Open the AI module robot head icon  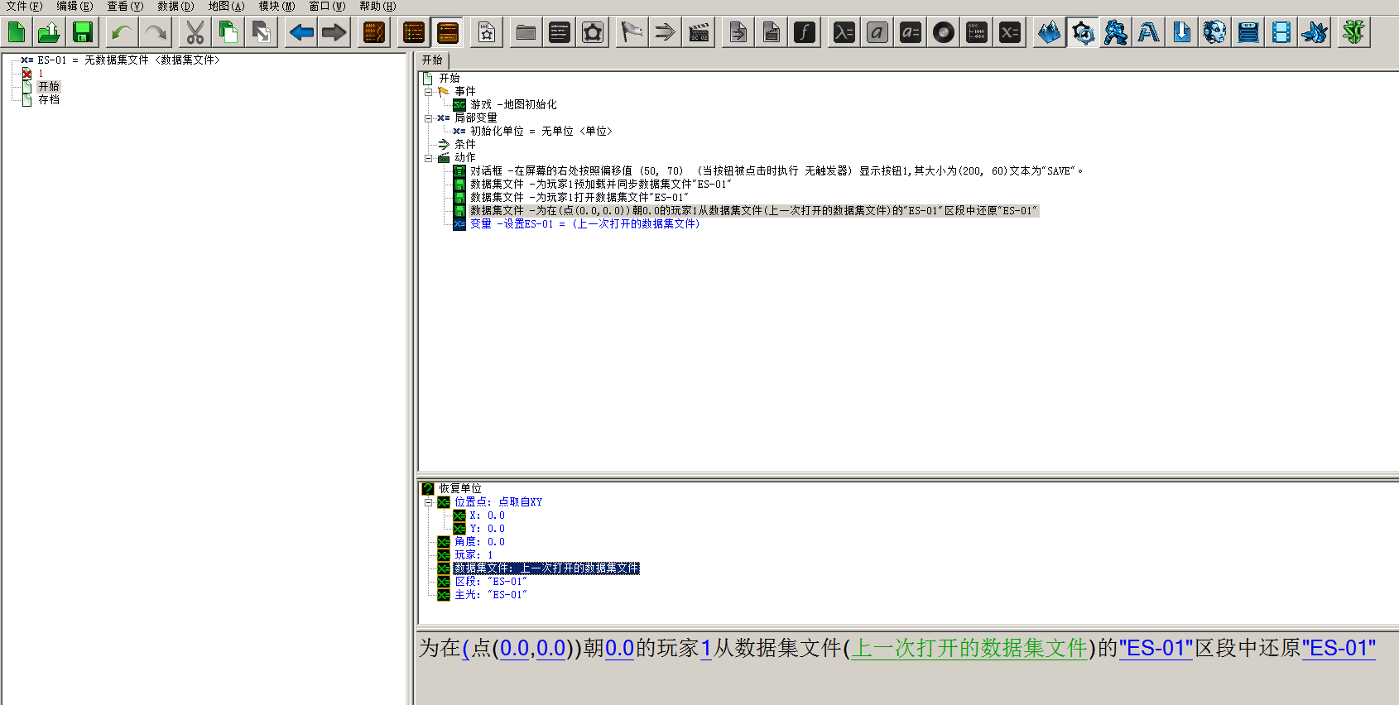[x=1215, y=32]
